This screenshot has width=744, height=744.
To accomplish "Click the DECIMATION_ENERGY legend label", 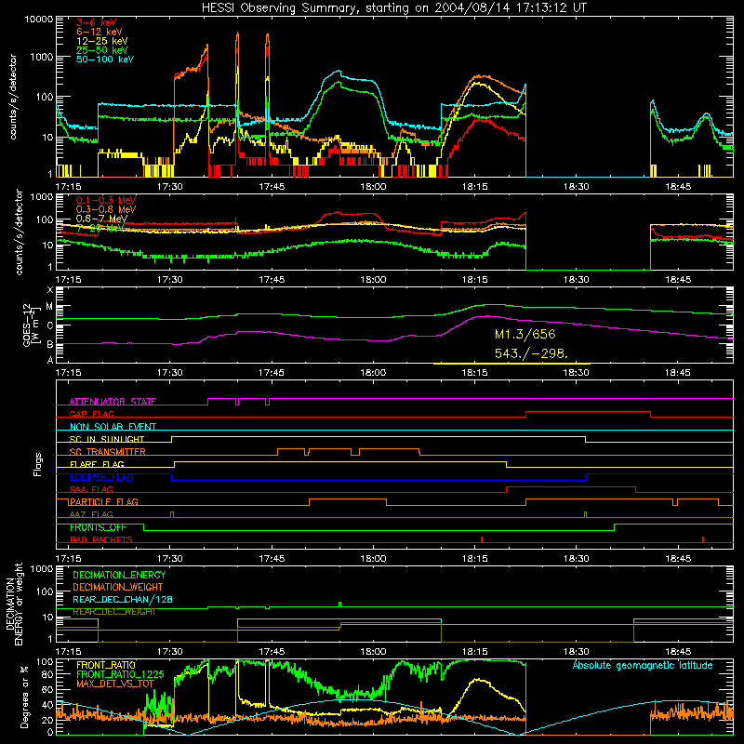I will tap(119, 575).
